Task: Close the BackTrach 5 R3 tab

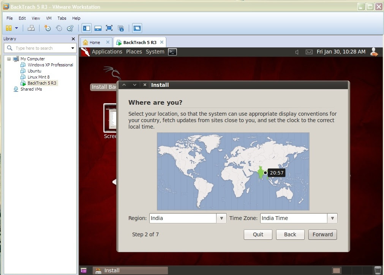Action: tap(162, 42)
